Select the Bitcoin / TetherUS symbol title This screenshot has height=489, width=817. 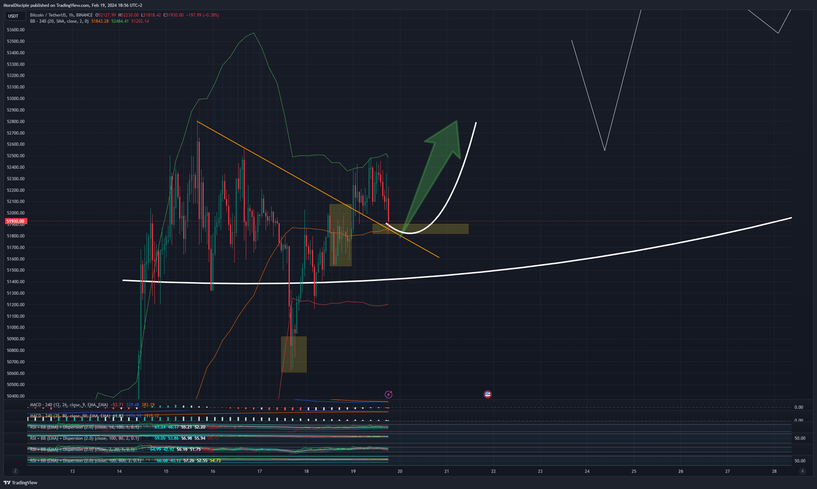click(x=62, y=15)
